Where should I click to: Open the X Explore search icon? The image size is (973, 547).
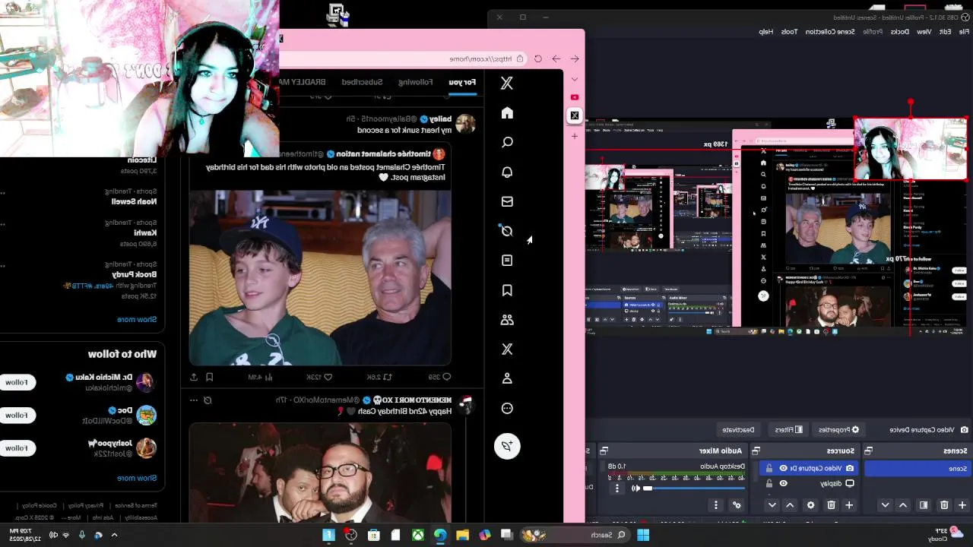tap(507, 142)
